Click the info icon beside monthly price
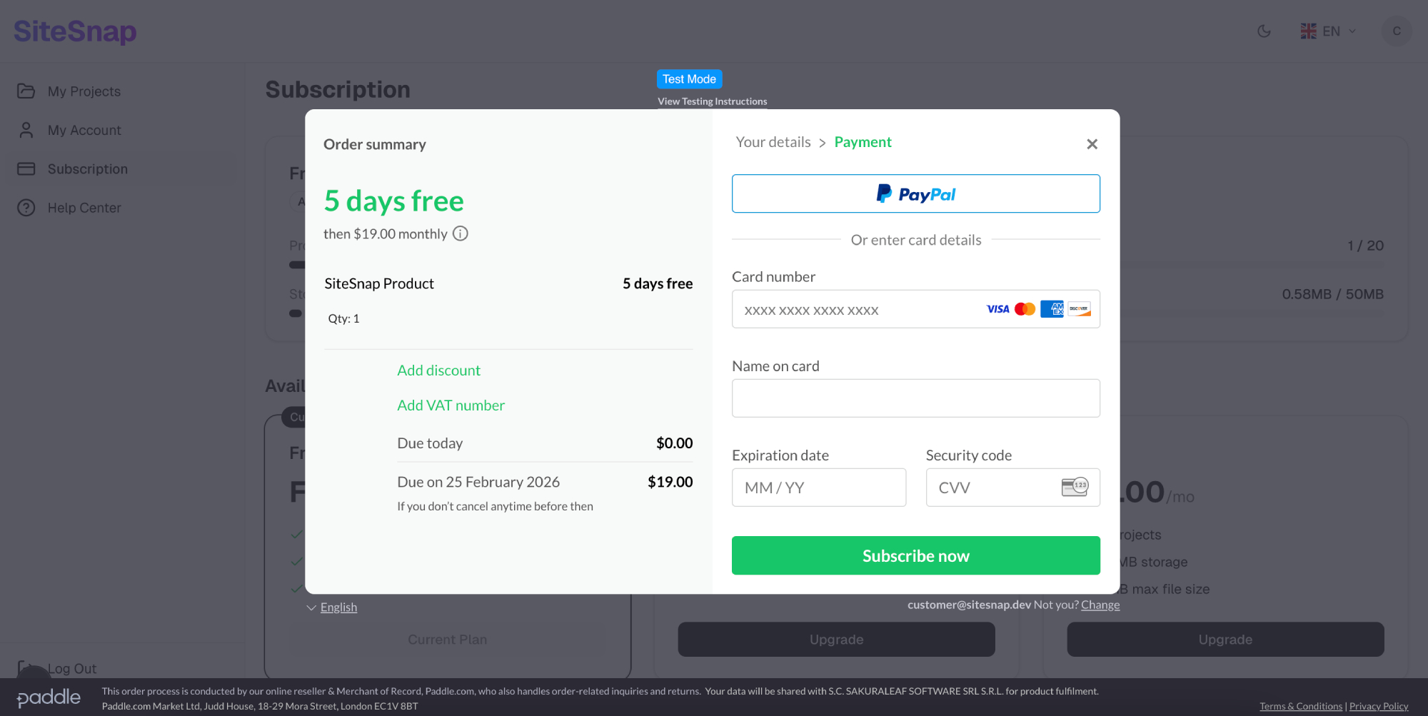 (x=461, y=234)
